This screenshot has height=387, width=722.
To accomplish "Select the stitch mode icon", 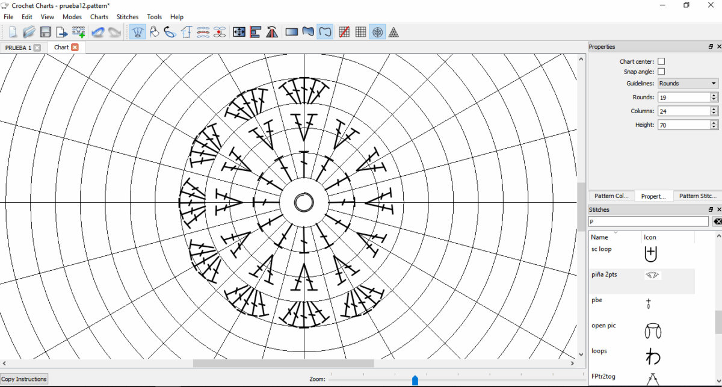I will [138, 32].
